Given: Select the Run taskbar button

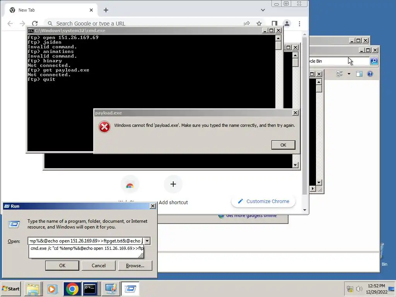Looking at the screenshot, I should pyautogui.click(x=130, y=289).
